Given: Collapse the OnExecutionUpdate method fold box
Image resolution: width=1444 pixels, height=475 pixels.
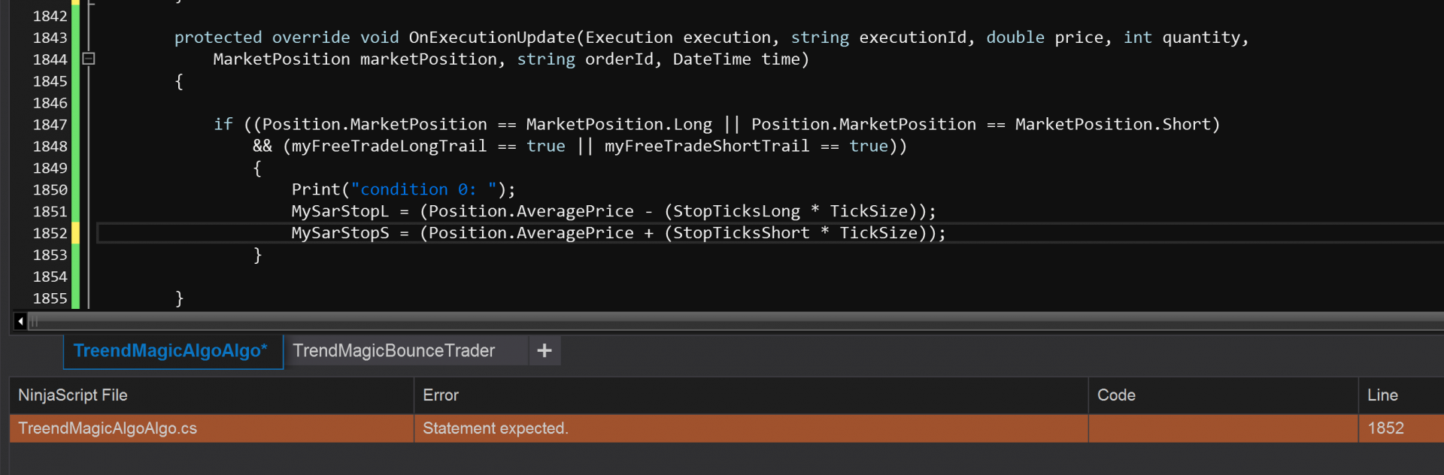Looking at the screenshot, I should [x=89, y=59].
